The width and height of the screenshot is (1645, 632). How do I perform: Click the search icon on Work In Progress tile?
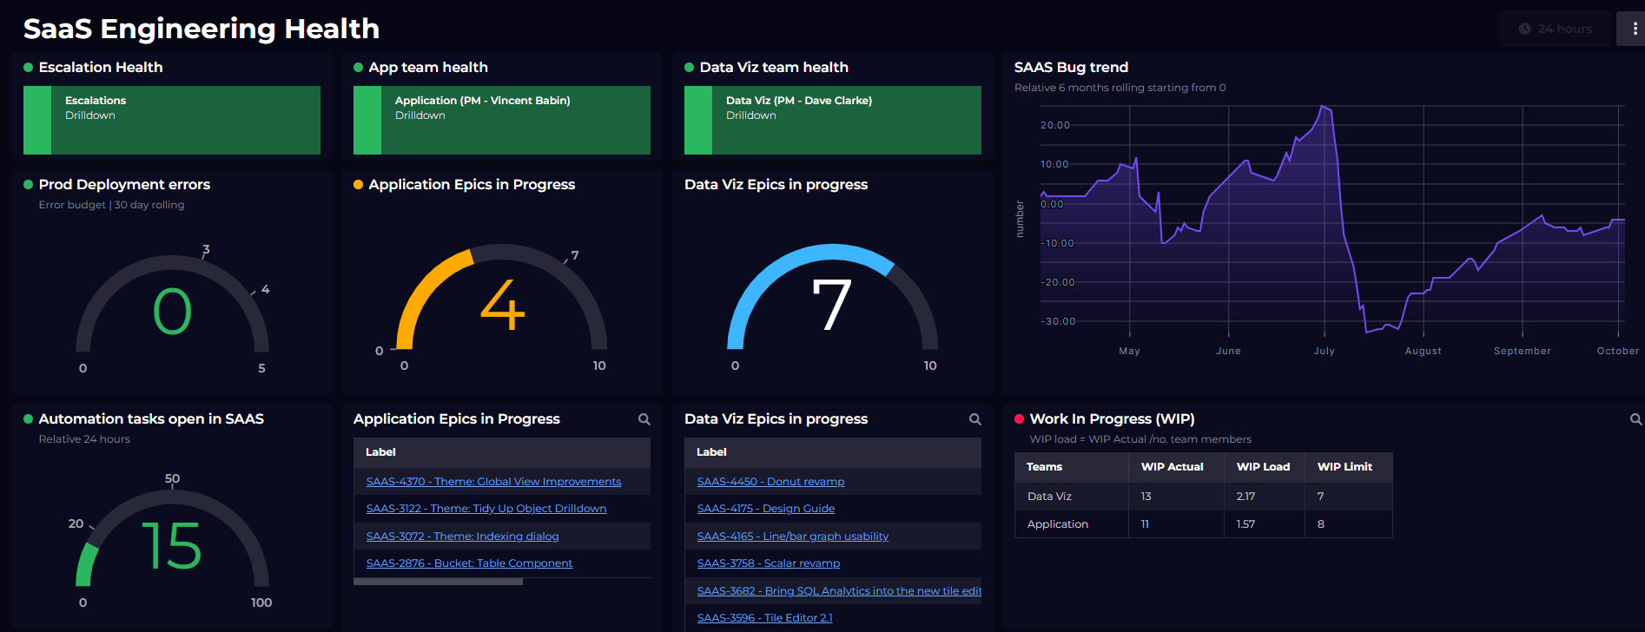pyautogui.click(x=1635, y=419)
